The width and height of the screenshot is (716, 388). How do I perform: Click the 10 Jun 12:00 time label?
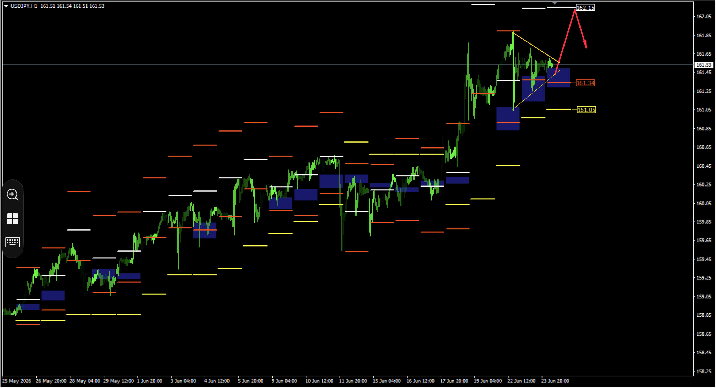pos(319,381)
